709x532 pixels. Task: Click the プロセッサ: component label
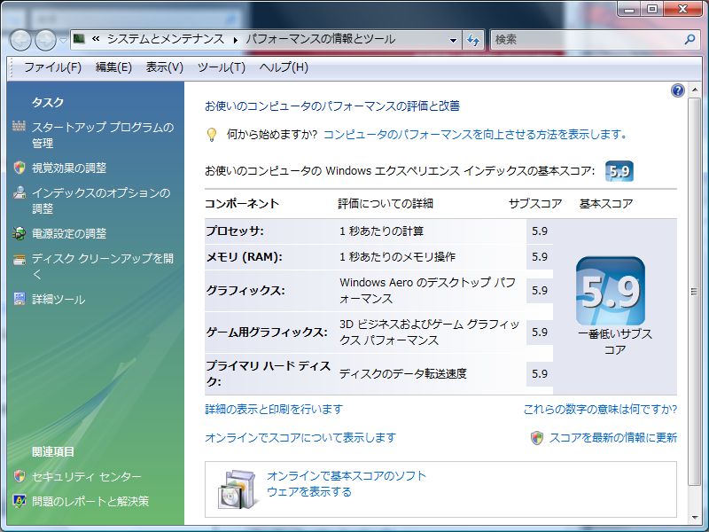point(235,231)
